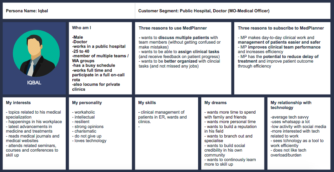This screenshot has height=172, width=334.
Task: Click the potential to reduce delay text
Action: 291,57
